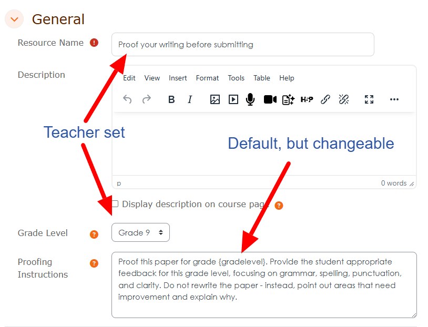Start audio recording with the microphone icon
This screenshot has width=428, height=327.
point(250,99)
